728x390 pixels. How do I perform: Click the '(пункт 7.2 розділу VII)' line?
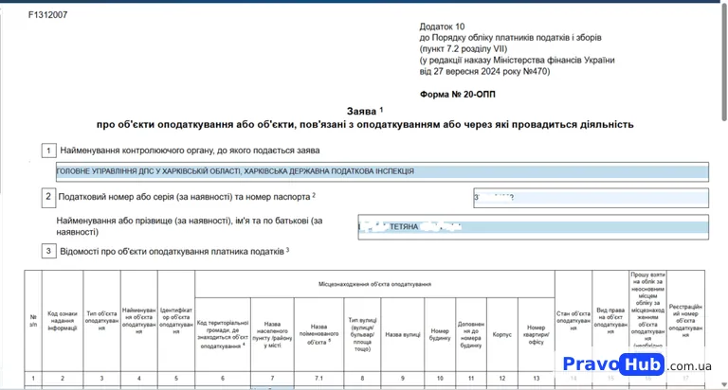coord(464,48)
